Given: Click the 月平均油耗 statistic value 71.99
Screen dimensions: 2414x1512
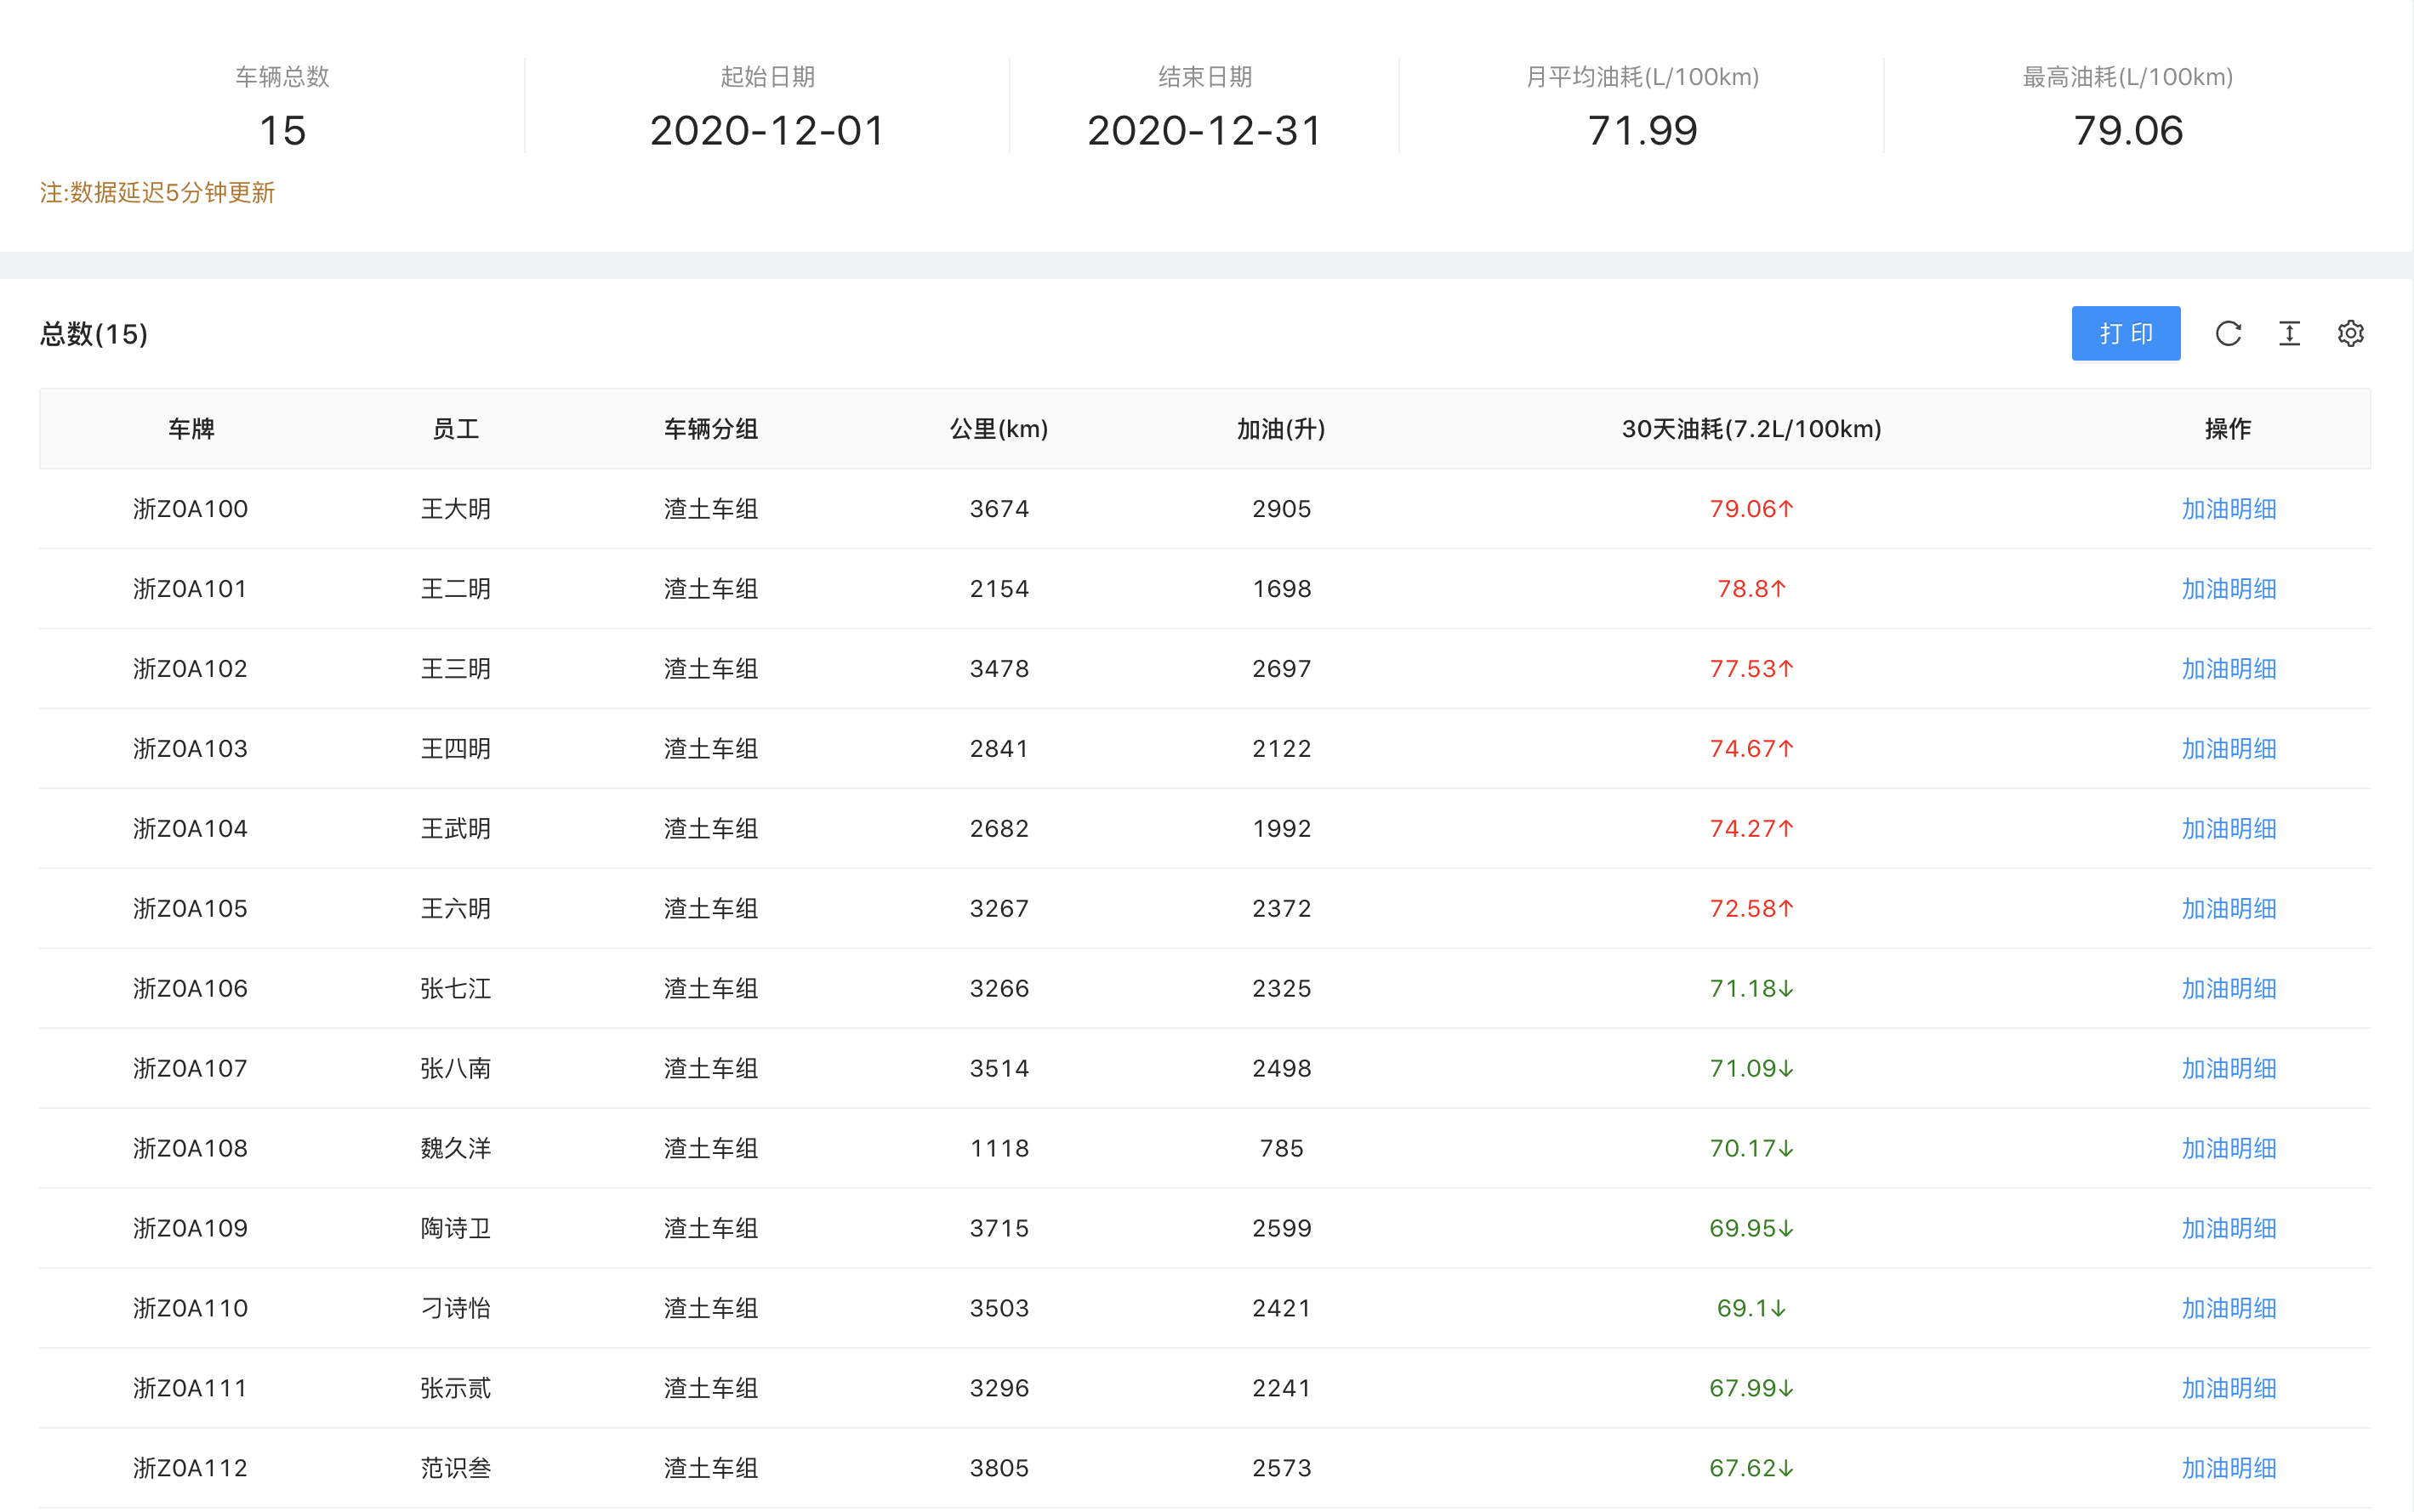Looking at the screenshot, I should point(1642,131).
